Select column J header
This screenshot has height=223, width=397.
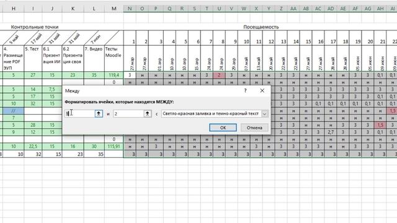(x=52, y=9)
